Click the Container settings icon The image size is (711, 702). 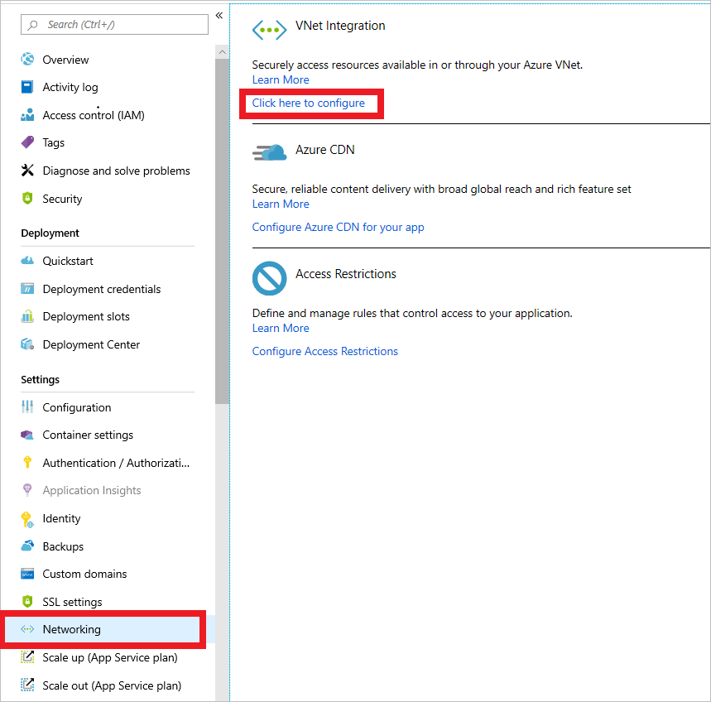27,435
